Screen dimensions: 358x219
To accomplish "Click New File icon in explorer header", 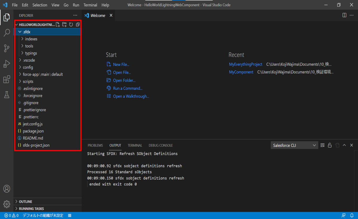I will point(58,24).
